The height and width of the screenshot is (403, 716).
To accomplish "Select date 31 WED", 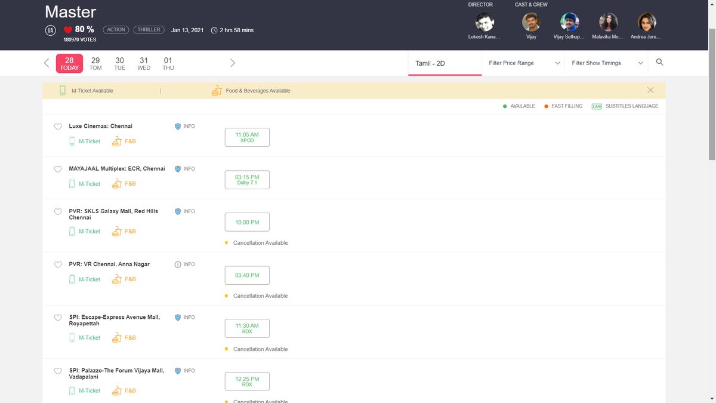I will 144,63.
